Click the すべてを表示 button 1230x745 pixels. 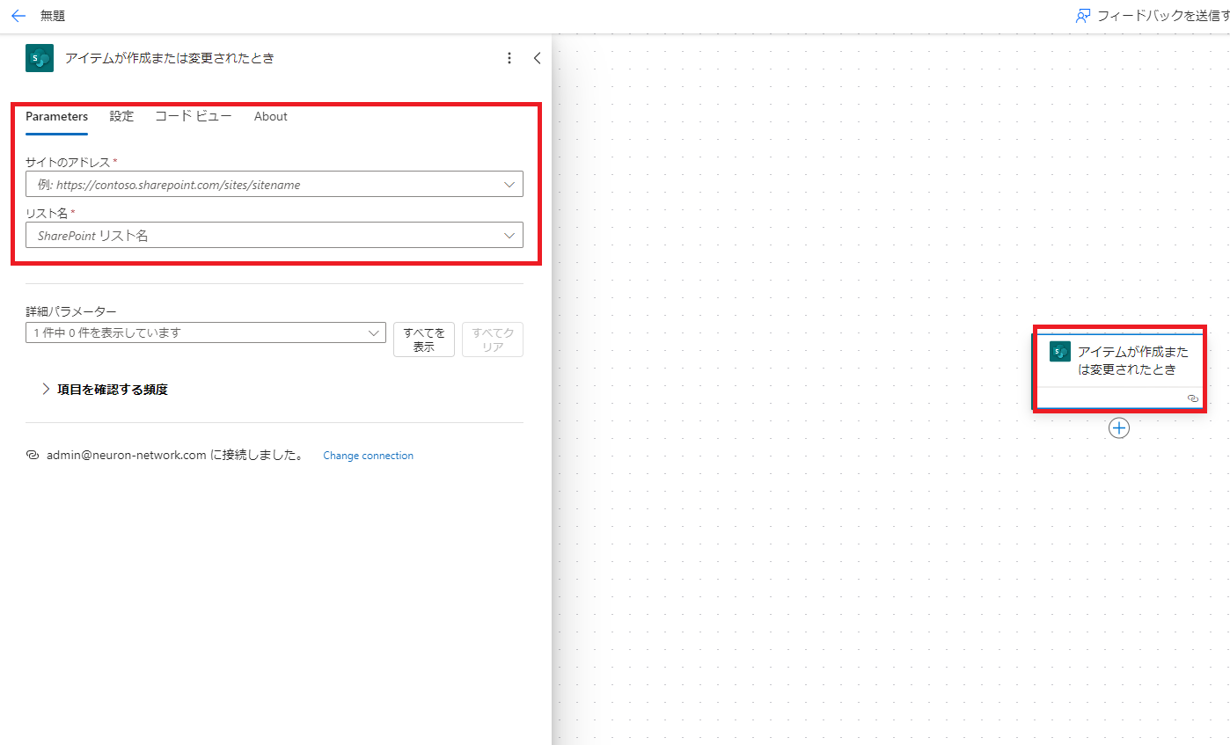423,340
